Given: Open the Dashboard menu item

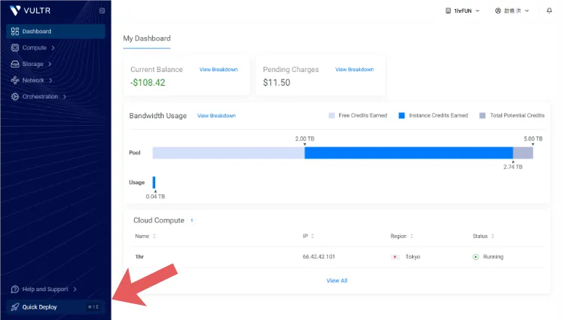Looking at the screenshot, I should [56, 32].
